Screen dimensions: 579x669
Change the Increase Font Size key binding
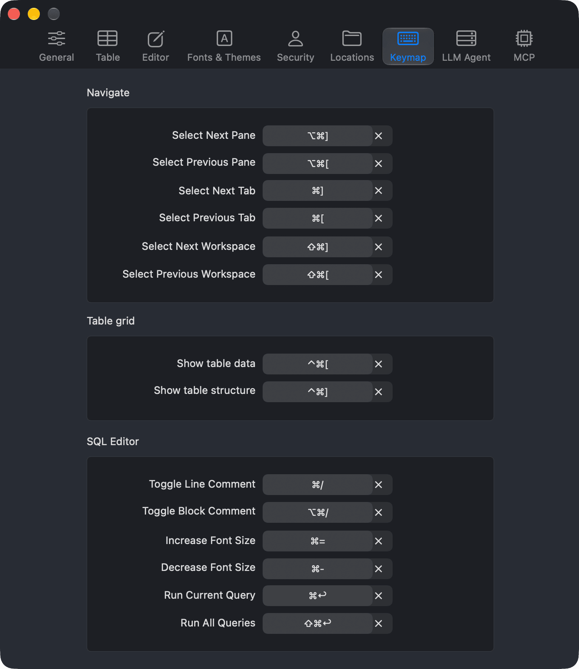318,541
